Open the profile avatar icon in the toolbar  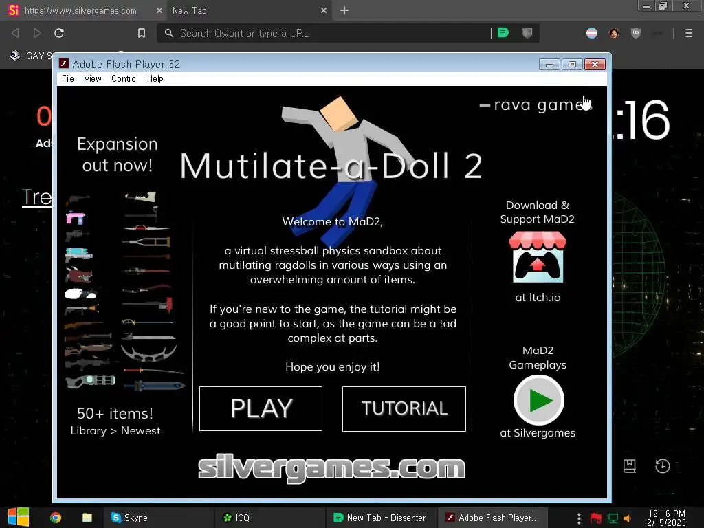(614, 33)
